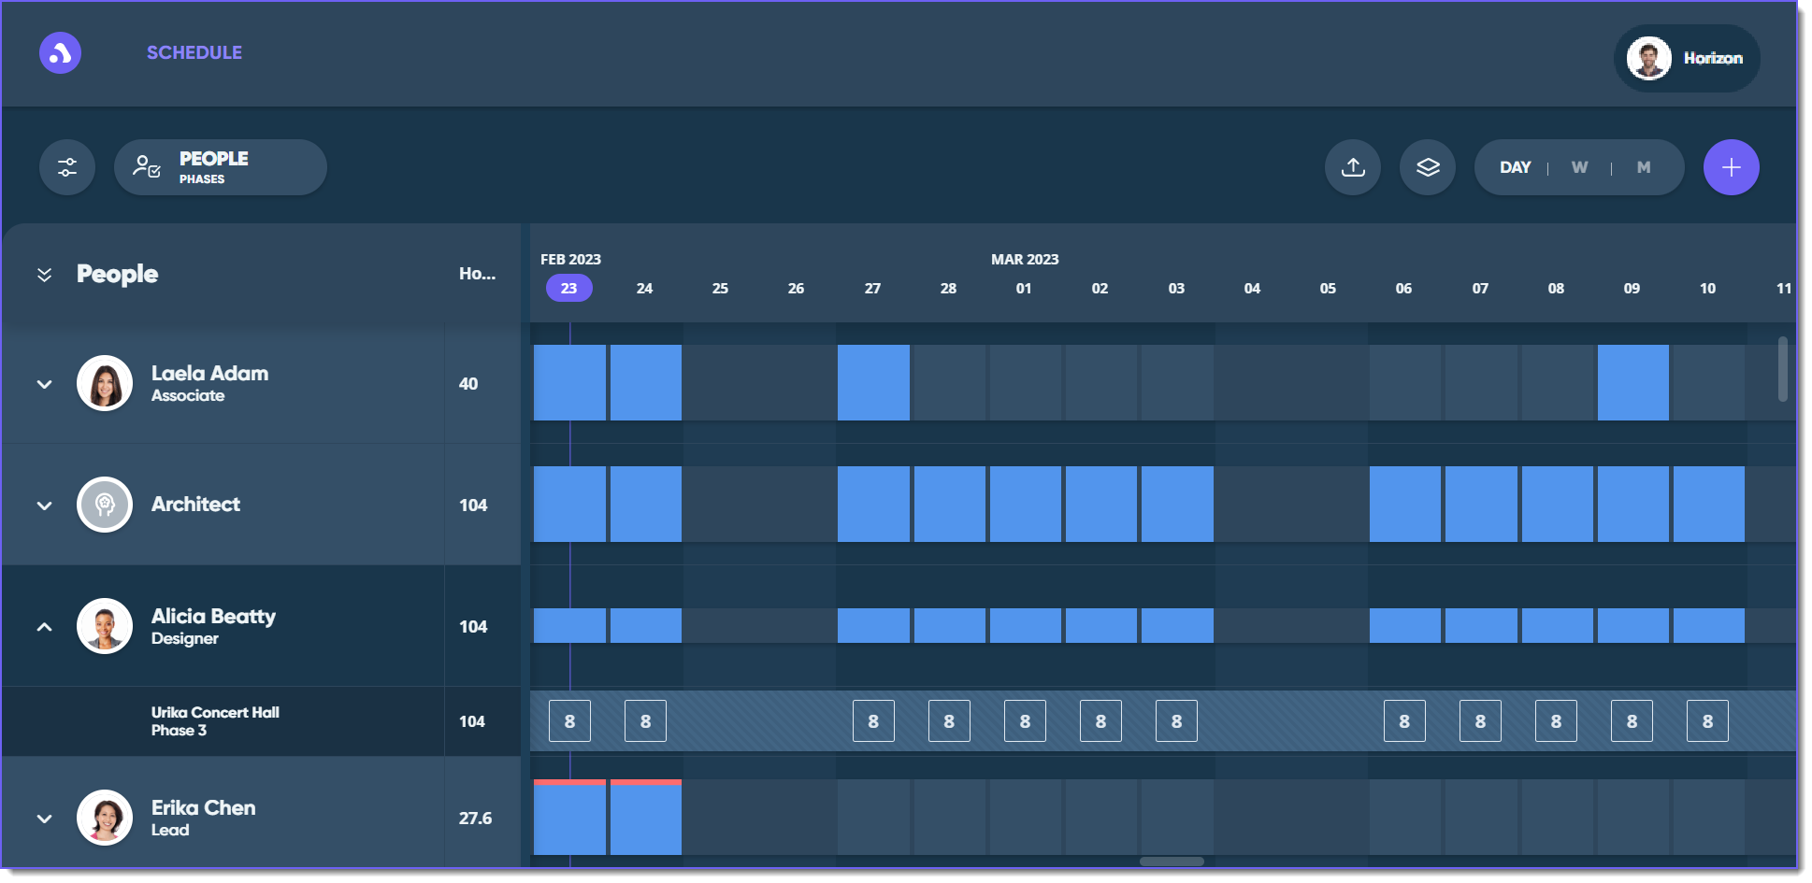
Task: Open the filter settings sliders icon
Action: click(67, 167)
